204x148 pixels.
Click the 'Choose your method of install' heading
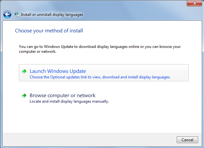pyautogui.click(x=49, y=31)
